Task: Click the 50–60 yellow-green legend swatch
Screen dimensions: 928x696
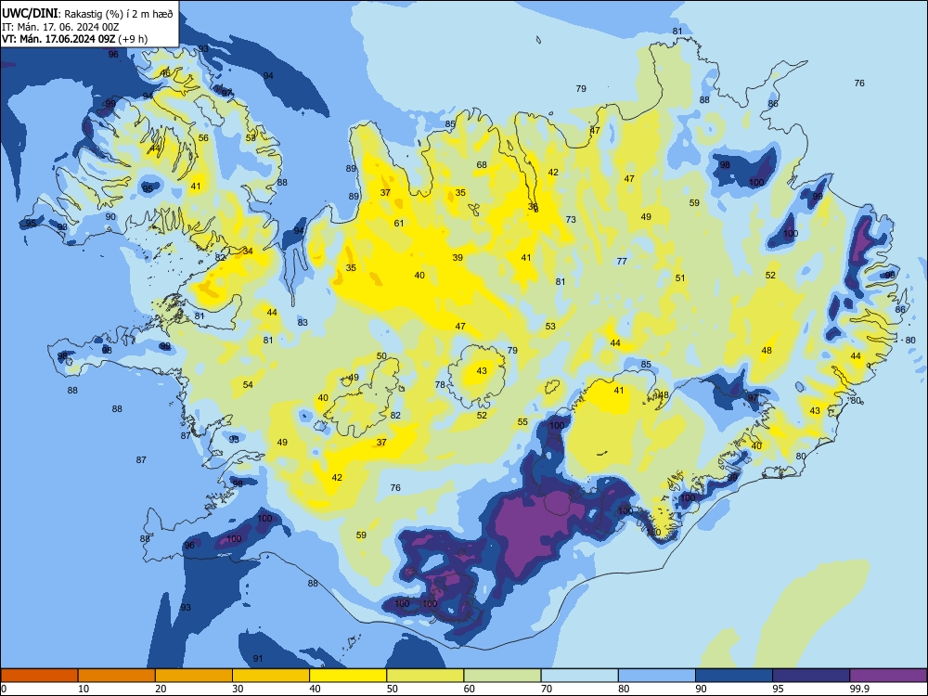Action: (x=425, y=676)
